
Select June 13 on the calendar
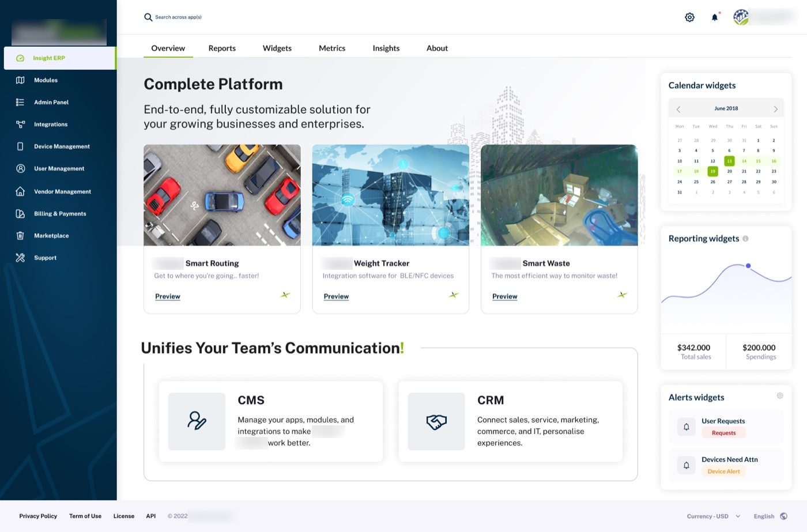coord(729,161)
